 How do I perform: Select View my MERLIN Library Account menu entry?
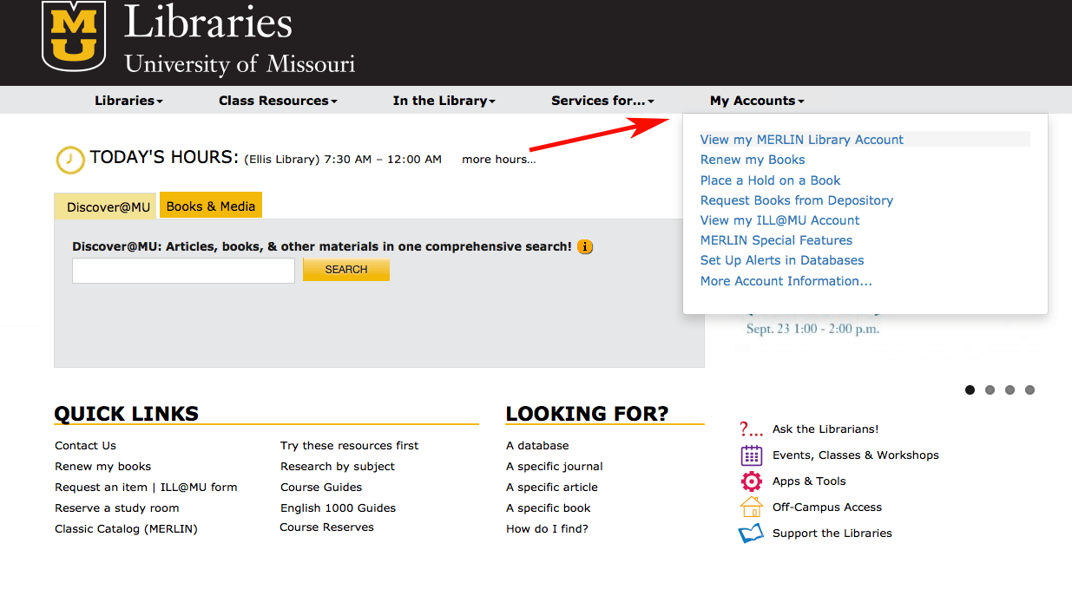tap(801, 139)
